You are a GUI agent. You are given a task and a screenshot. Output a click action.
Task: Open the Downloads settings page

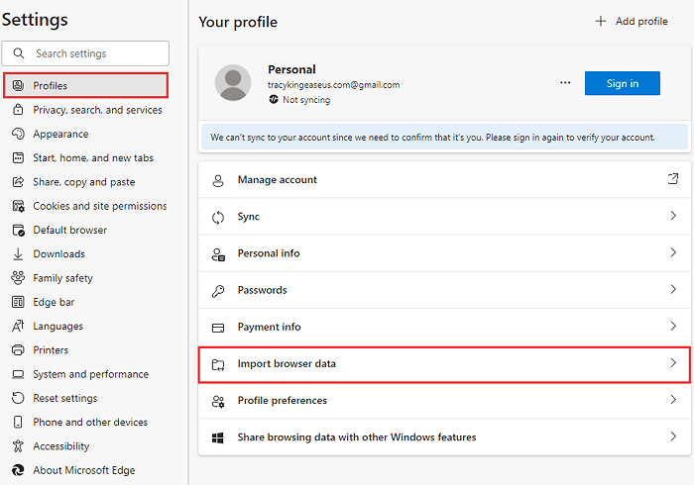(x=58, y=254)
